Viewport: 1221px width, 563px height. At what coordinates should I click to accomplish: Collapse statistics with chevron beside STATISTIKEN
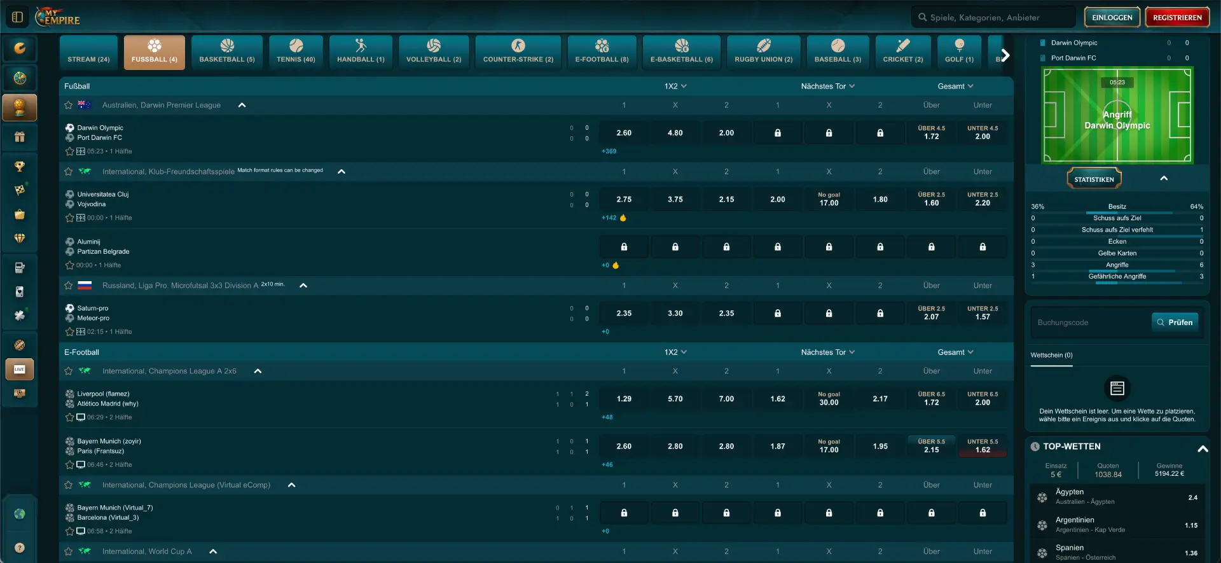[1164, 178]
